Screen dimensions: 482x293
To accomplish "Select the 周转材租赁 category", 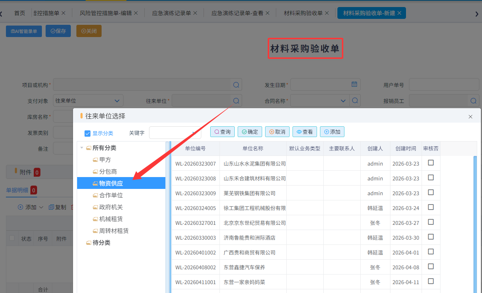I will [x=114, y=231].
